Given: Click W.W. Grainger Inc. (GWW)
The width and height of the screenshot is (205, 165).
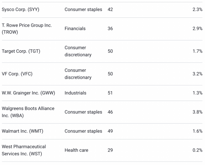Looking at the screenshot, I should [28, 93].
